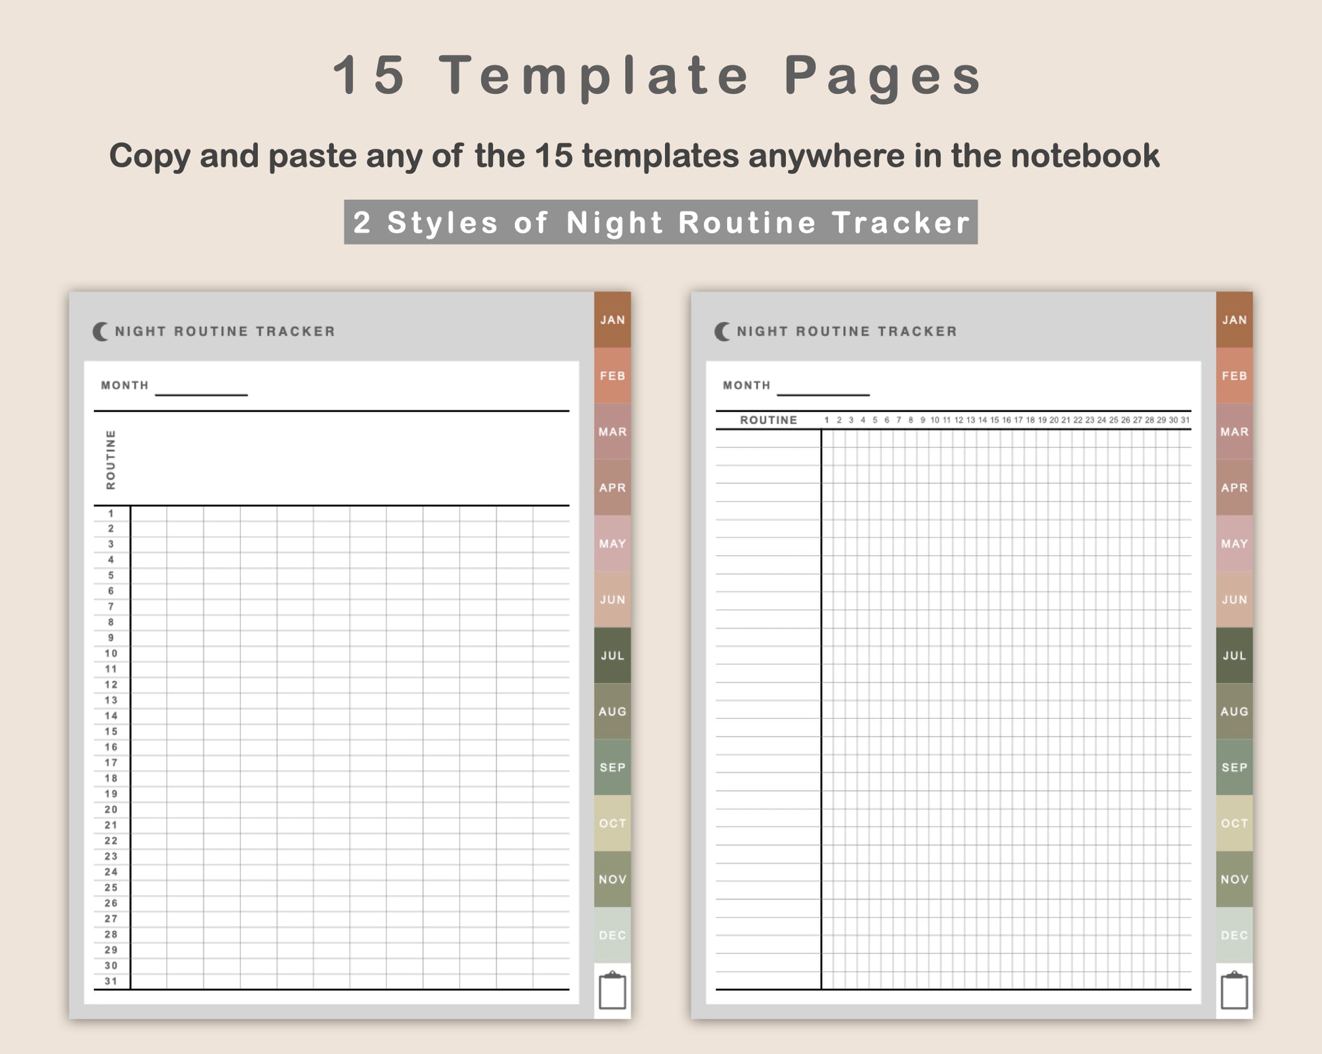Open the NOV tab on the right template
The height and width of the screenshot is (1054, 1322).
pyautogui.click(x=1234, y=879)
